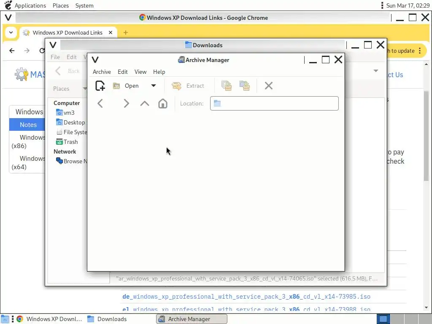Screen dimensions: 432x324
Task: Open the Help menu in Archive Manager
Action: (159, 72)
